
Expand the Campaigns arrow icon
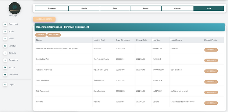click(5, 60)
